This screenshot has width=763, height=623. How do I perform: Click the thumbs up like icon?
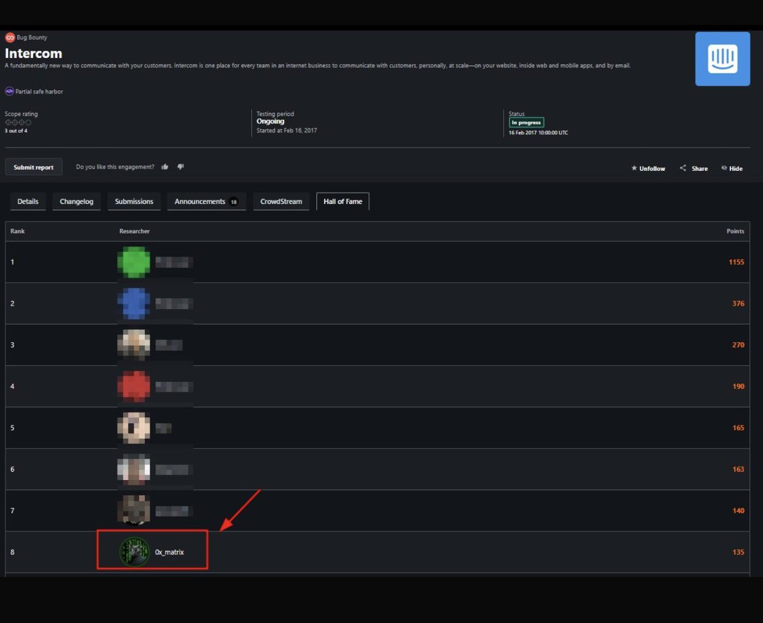click(x=165, y=167)
